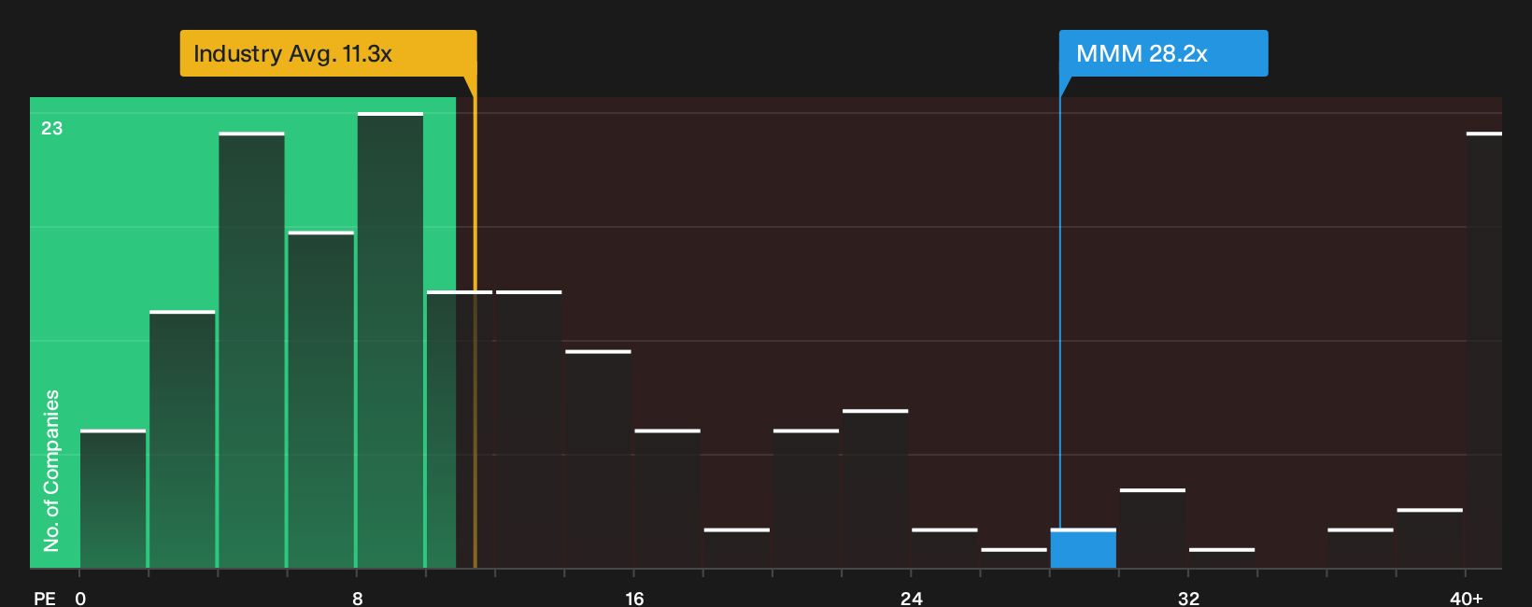Click the No. of Companies axis label
Viewport: 1532px width, 607px height.
click(x=51, y=470)
